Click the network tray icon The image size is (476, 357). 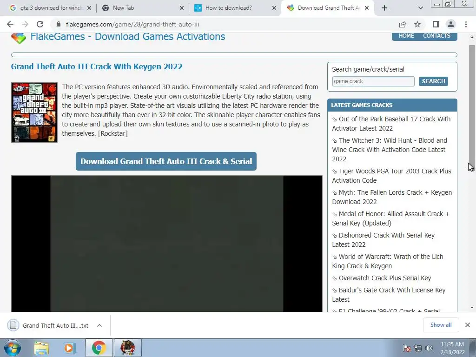pos(418,348)
